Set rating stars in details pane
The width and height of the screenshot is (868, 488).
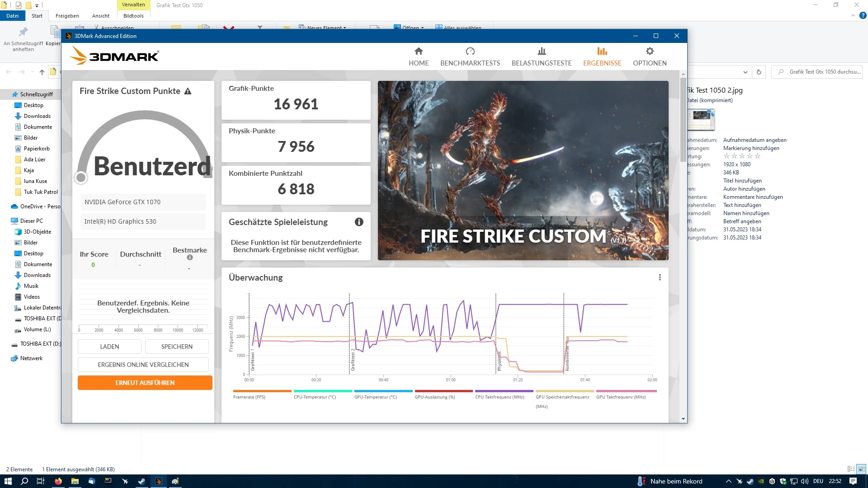[742, 156]
